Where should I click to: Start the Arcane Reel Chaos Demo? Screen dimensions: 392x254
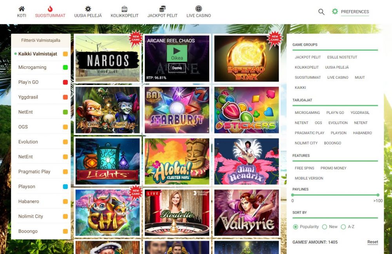tap(177, 68)
